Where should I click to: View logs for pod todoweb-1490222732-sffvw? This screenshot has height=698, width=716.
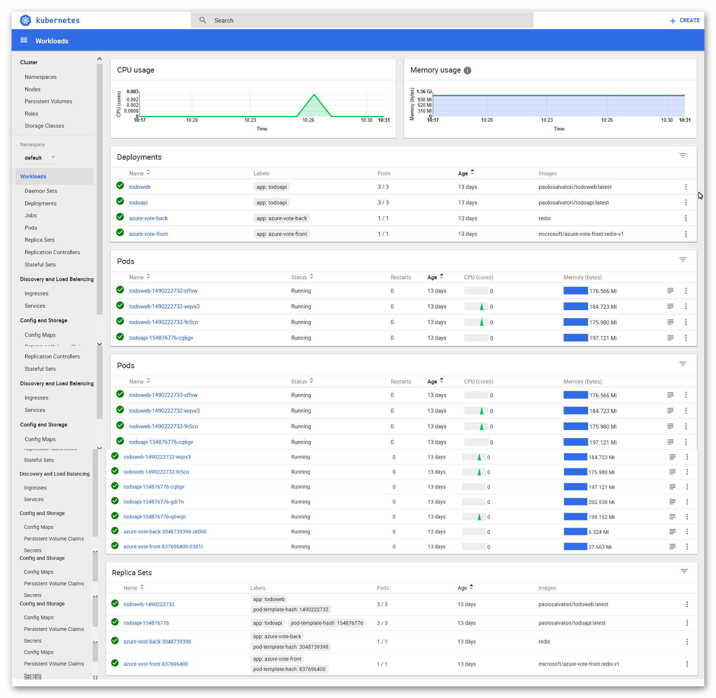pos(670,291)
